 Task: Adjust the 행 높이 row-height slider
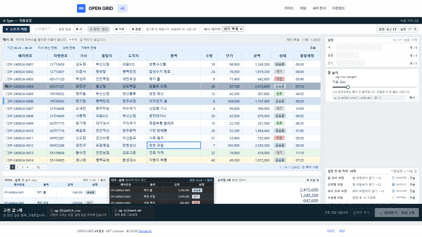[375, 87]
